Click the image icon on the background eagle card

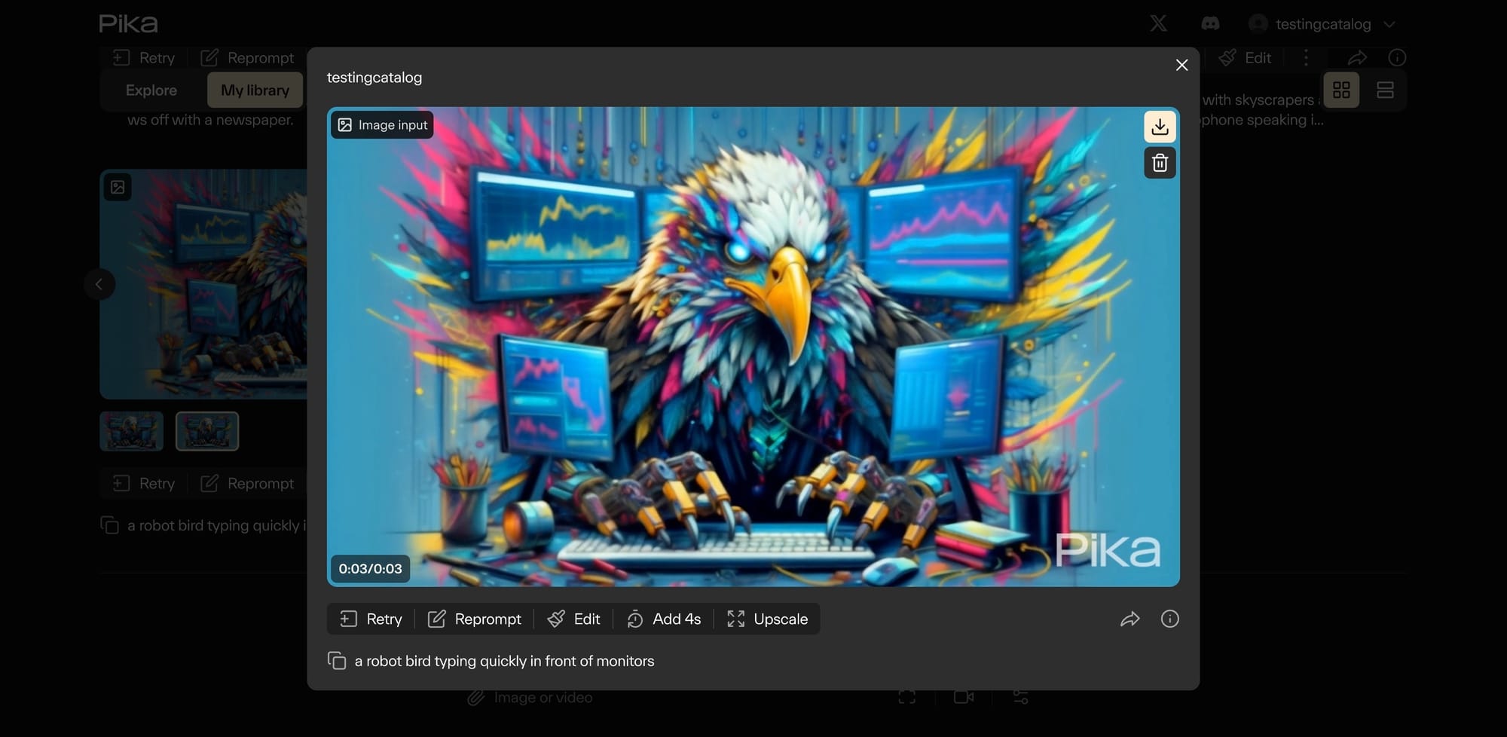point(118,187)
